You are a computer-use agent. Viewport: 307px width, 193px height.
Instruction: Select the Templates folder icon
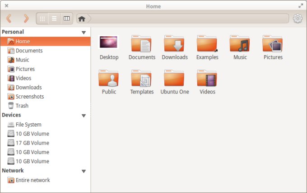point(141,78)
